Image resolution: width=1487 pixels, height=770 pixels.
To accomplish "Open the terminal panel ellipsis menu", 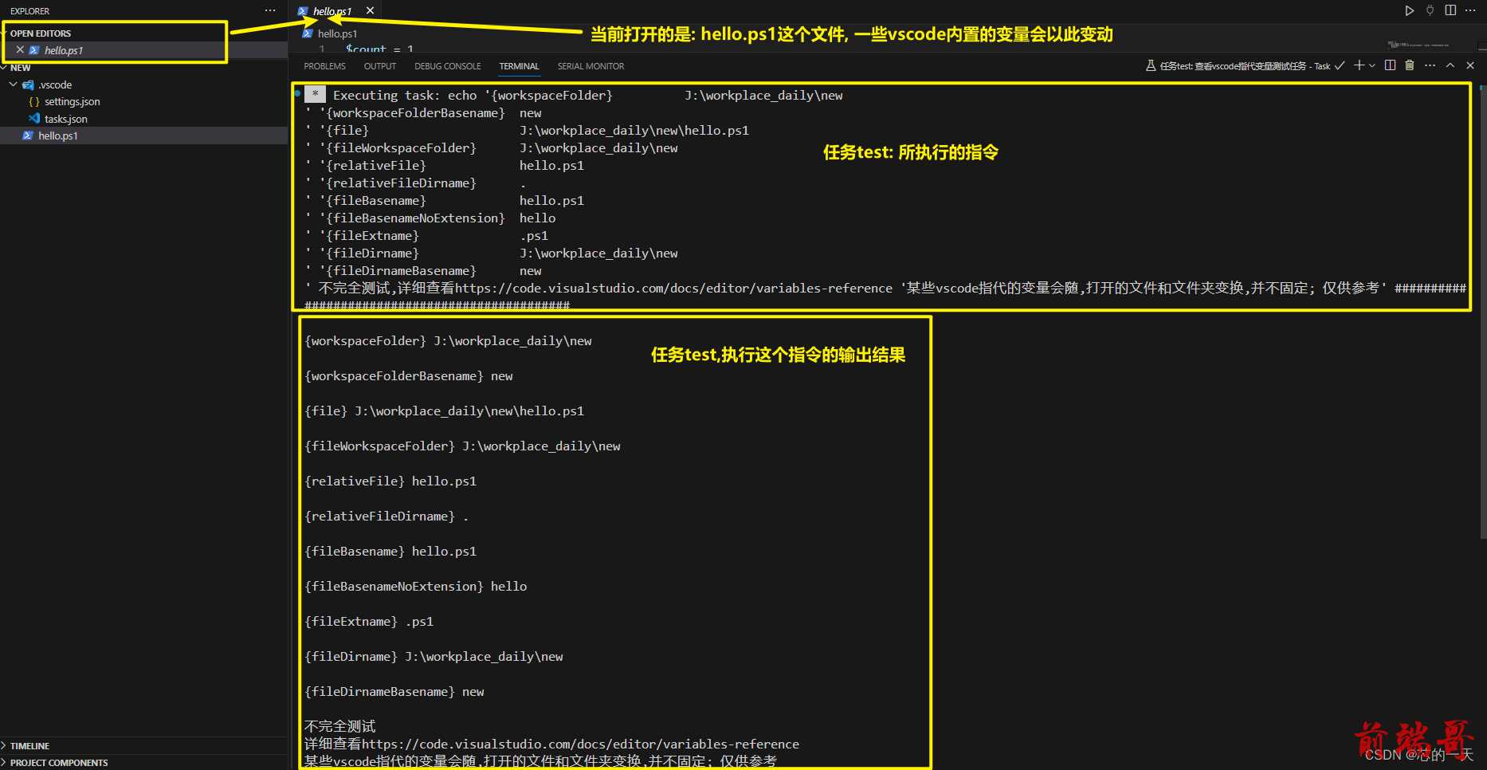I will pos(1430,65).
